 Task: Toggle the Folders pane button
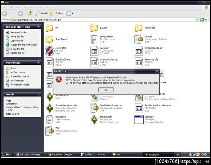[57, 13]
